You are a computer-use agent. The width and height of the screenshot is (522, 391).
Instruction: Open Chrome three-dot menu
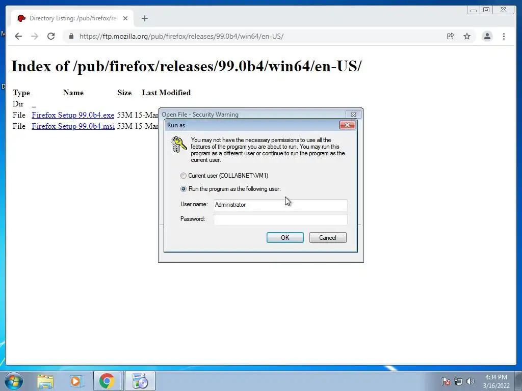504,36
